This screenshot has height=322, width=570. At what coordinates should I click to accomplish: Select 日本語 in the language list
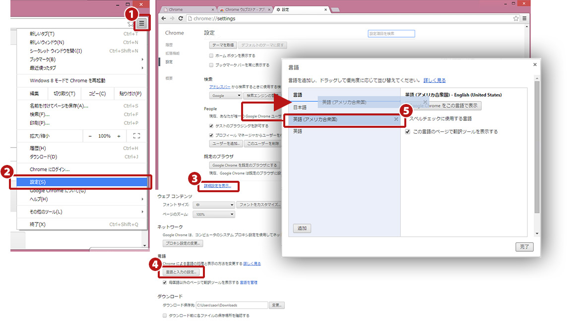pos(344,107)
